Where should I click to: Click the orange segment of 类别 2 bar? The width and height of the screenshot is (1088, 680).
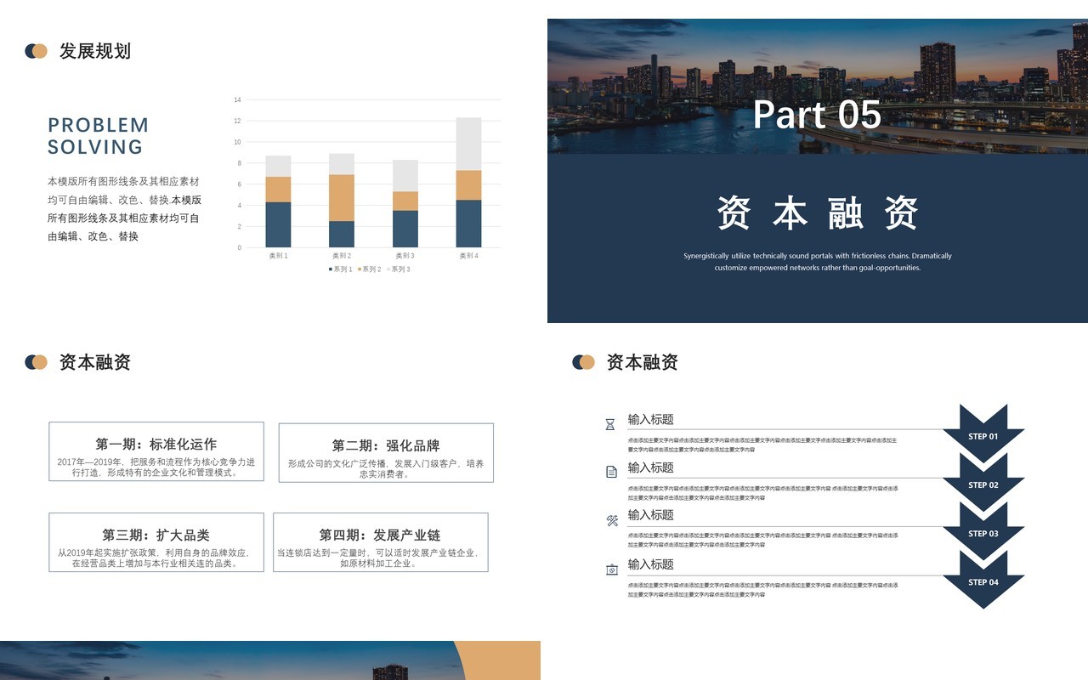click(x=342, y=198)
